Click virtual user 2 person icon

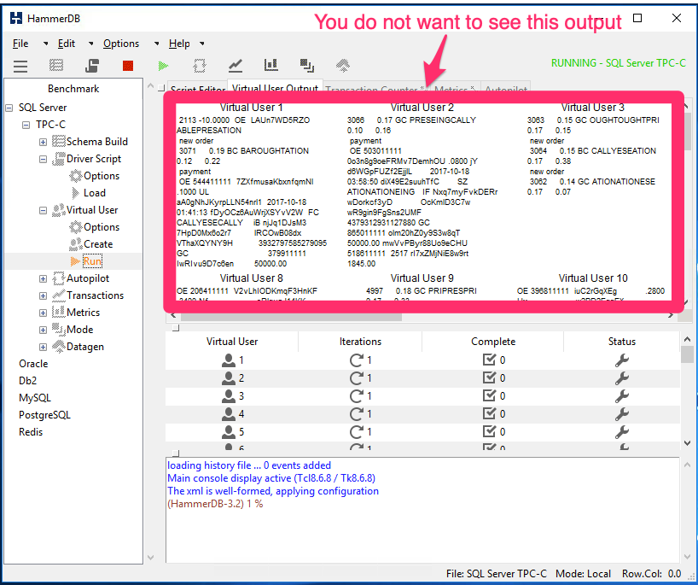[229, 378]
